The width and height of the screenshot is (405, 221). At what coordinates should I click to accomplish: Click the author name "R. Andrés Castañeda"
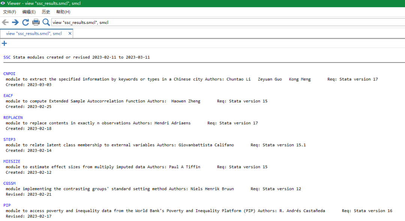point(302,211)
